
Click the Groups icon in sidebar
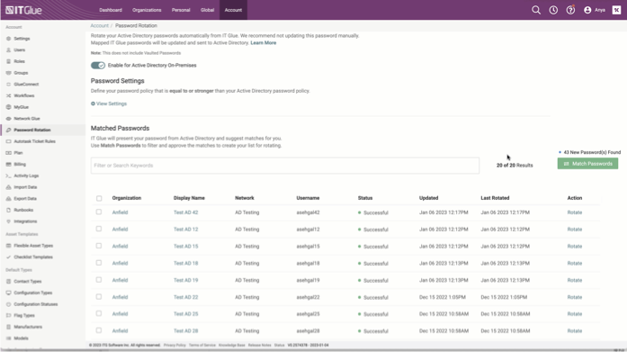(8, 73)
